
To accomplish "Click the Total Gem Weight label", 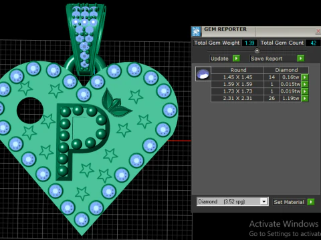I will click(217, 43).
